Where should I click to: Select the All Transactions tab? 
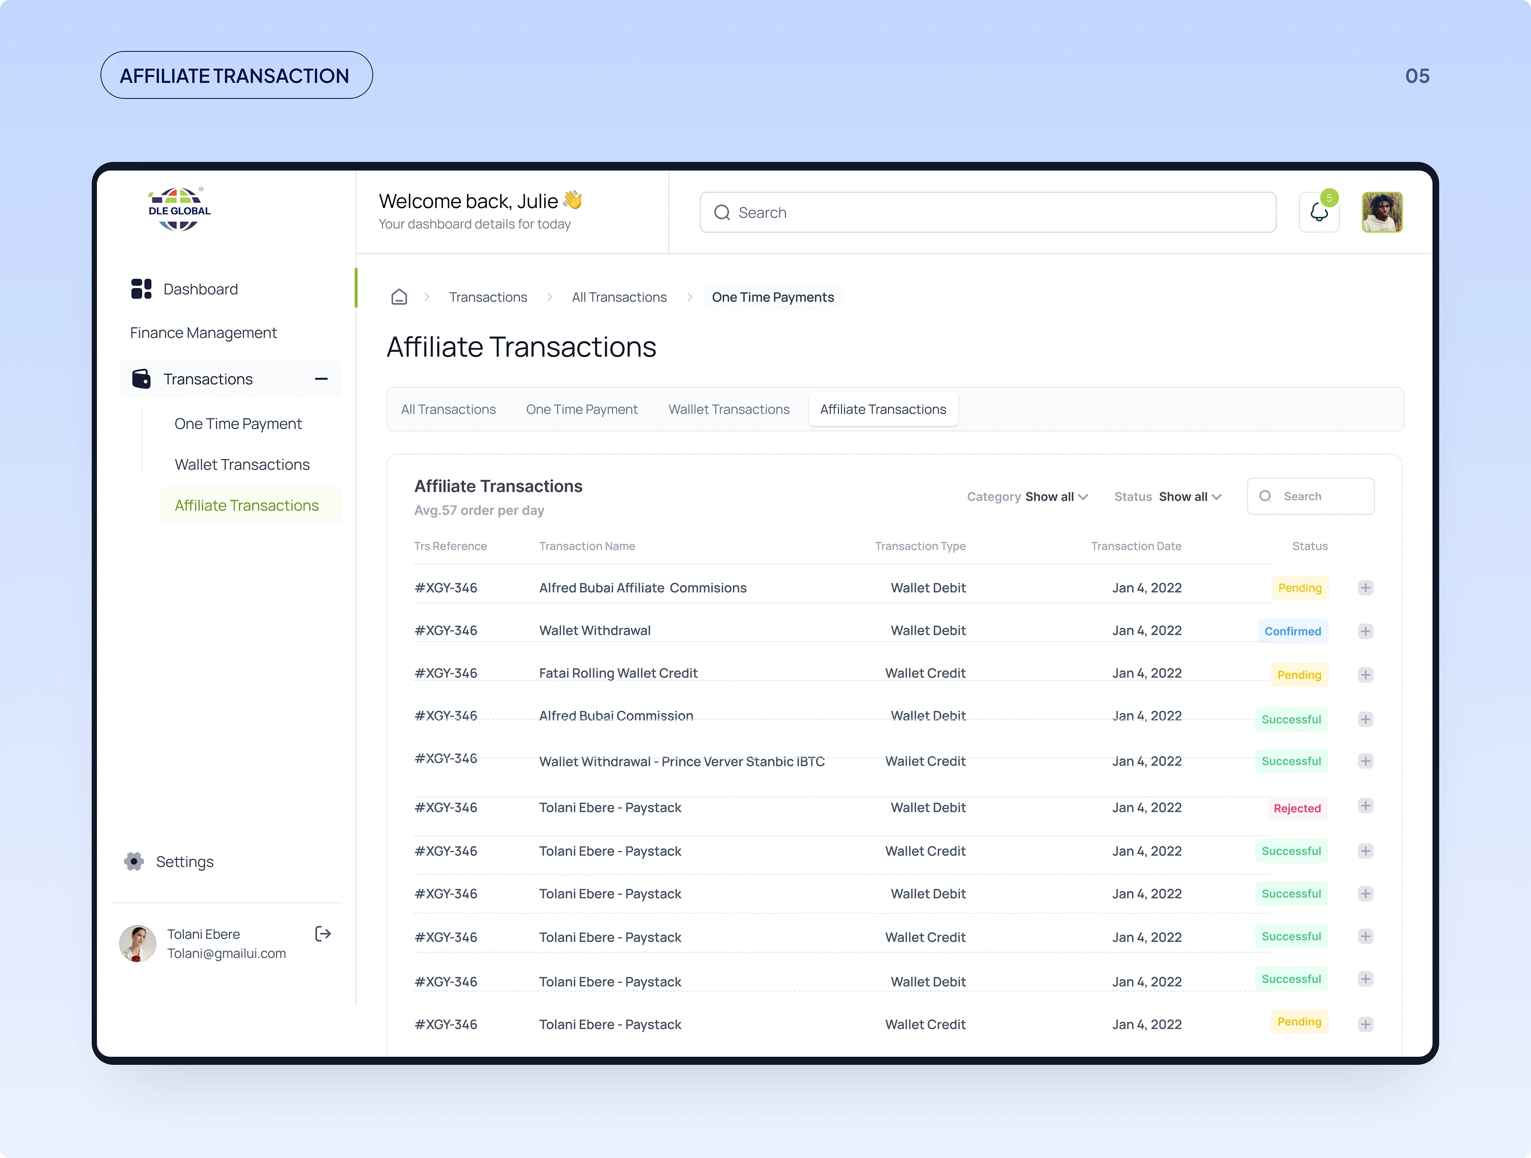click(x=448, y=410)
